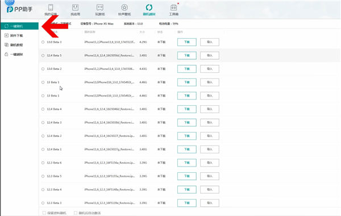
Task: Click the 设备型号: iPhone XS Max text
Action: pos(97,24)
